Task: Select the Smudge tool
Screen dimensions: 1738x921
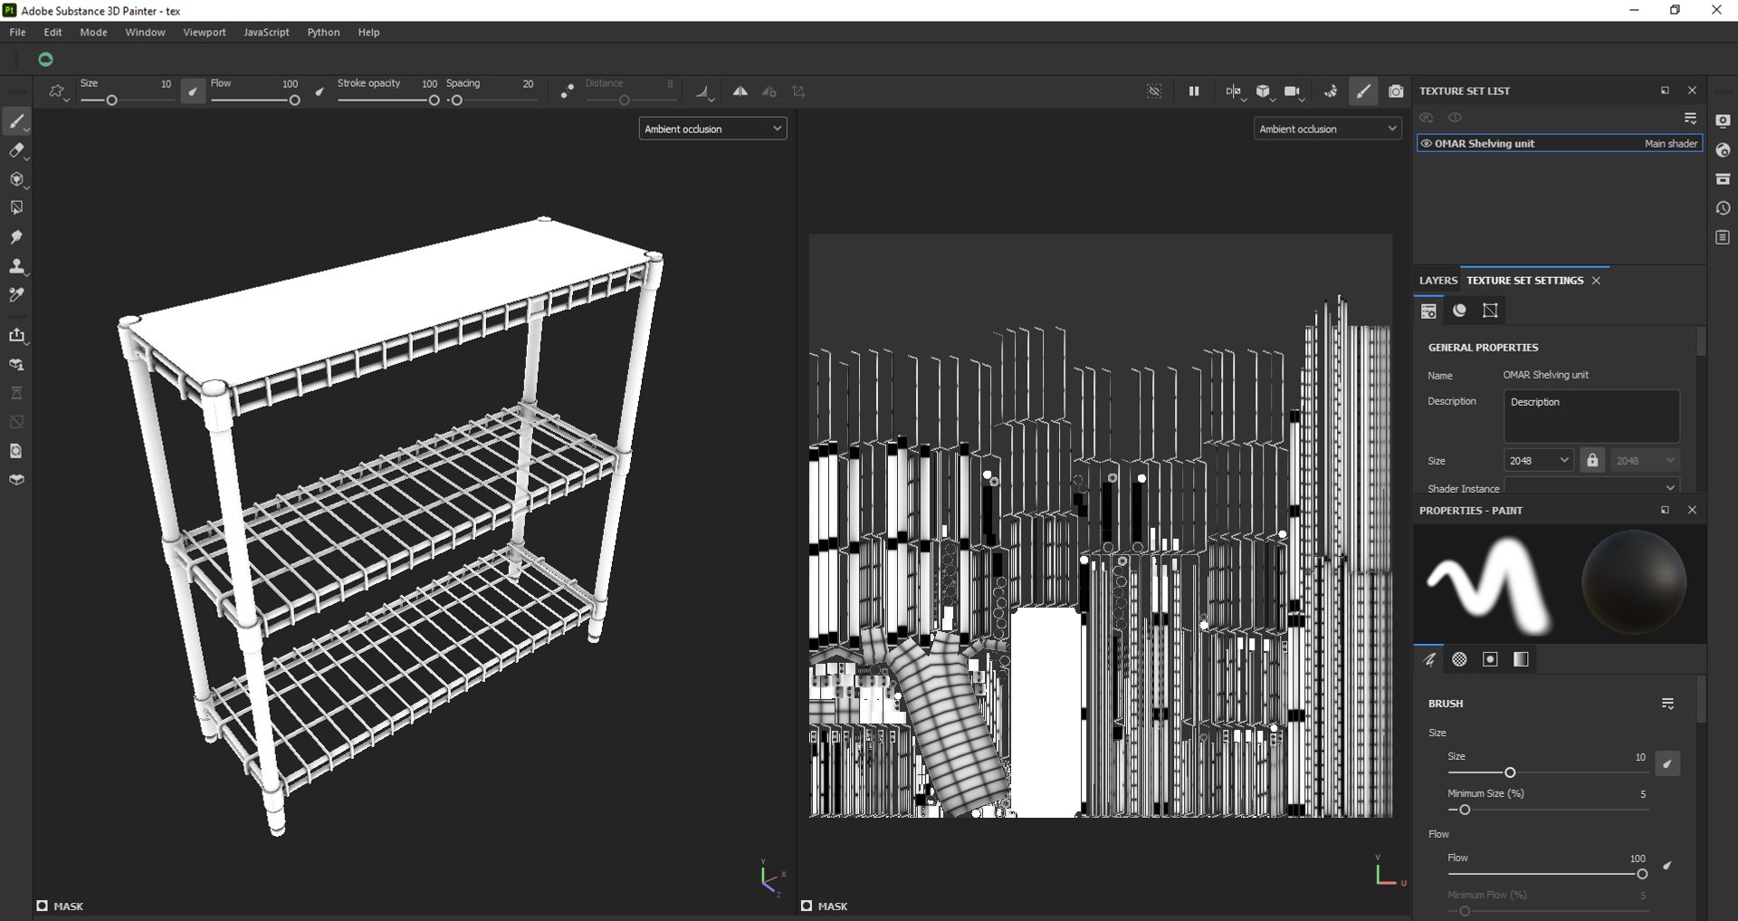Action: pos(16,237)
